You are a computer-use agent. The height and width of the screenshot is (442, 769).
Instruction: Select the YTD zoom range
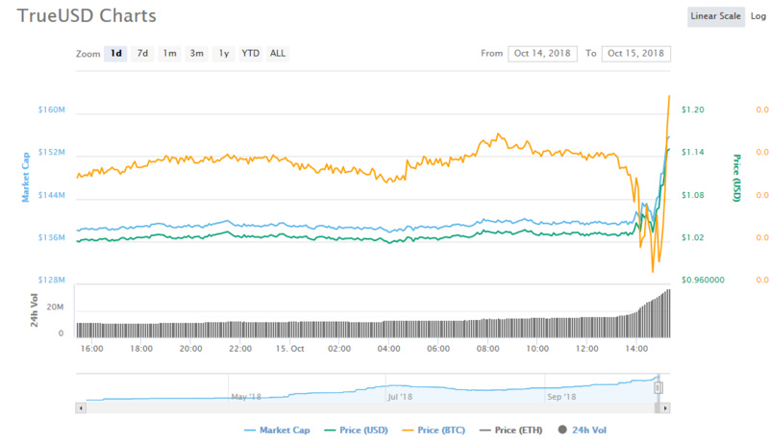[251, 54]
